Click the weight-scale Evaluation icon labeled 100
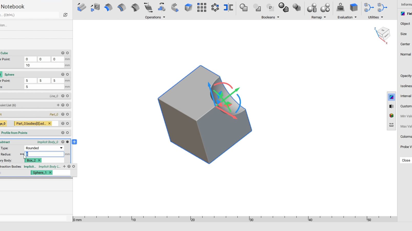Viewport: 412px width, 231px height. coord(340,8)
